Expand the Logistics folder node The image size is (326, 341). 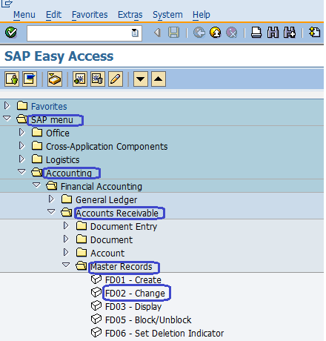pyautogui.click(x=21, y=159)
